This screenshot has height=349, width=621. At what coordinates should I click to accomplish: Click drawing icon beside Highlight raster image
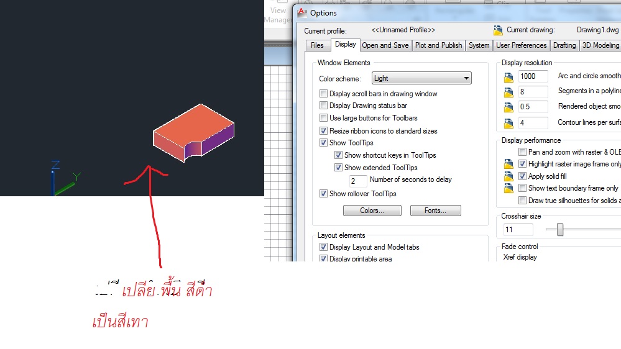click(508, 164)
